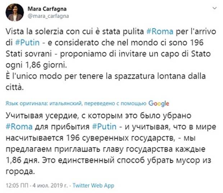Image resolution: width=223 pixels, height=193 pixels.
Task: Click 'Stati sovrani' in the original tweet
Action: (x=28, y=54)
